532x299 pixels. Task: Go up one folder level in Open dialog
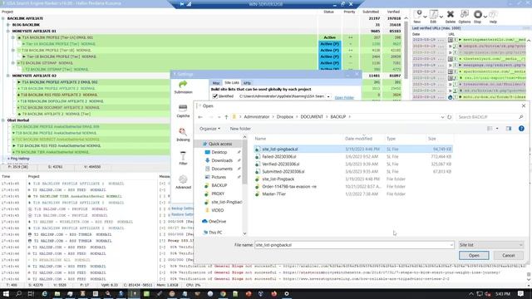pos(226,117)
